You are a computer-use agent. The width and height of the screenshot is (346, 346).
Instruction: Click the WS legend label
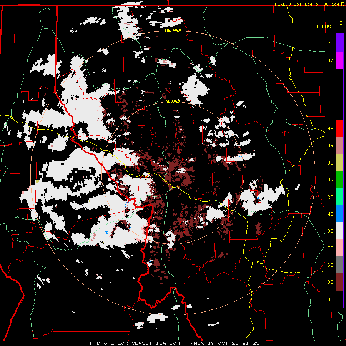coord(330,214)
